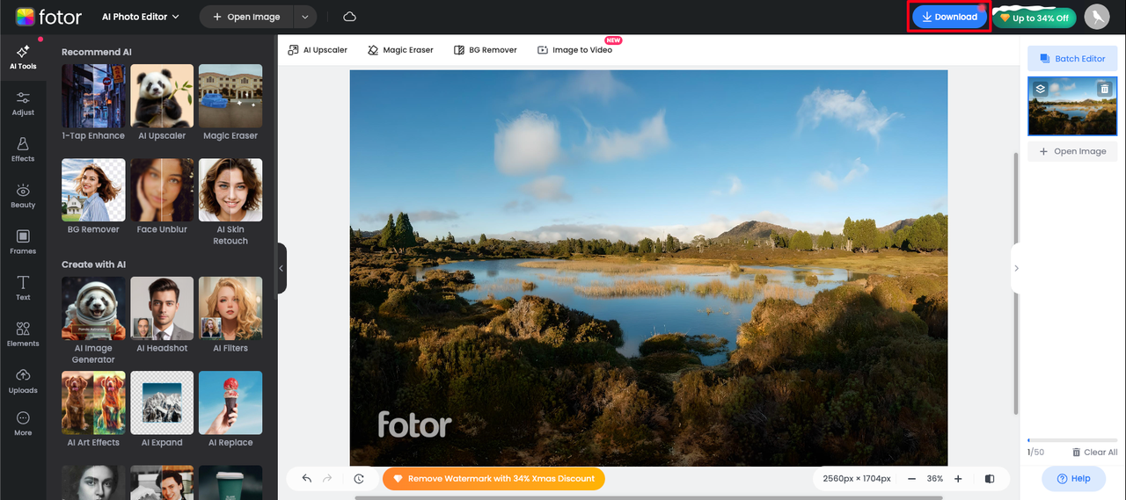This screenshot has height=500, width=1126.
Task: Open the Elements sidebar panel
Action: (x=23, y=335)
